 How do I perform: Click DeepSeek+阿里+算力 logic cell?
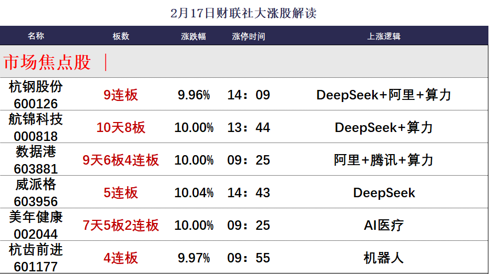[x=384, y=95]
